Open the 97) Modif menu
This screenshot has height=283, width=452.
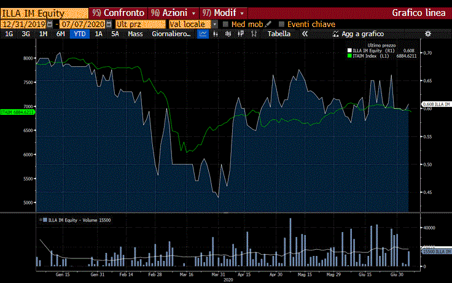pos(223,13)
